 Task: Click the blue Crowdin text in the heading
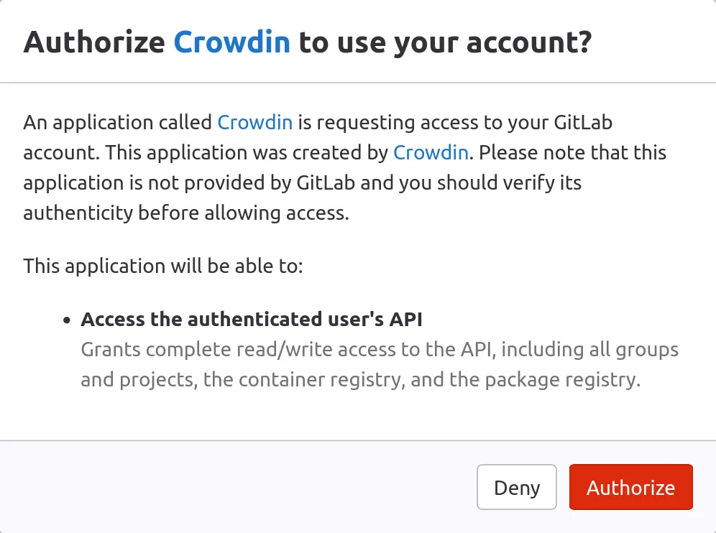231,42
